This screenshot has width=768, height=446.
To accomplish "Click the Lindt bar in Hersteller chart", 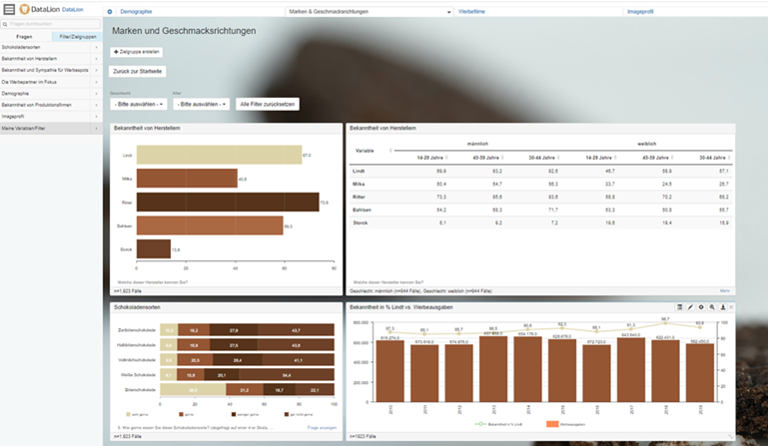I will 219,156.
